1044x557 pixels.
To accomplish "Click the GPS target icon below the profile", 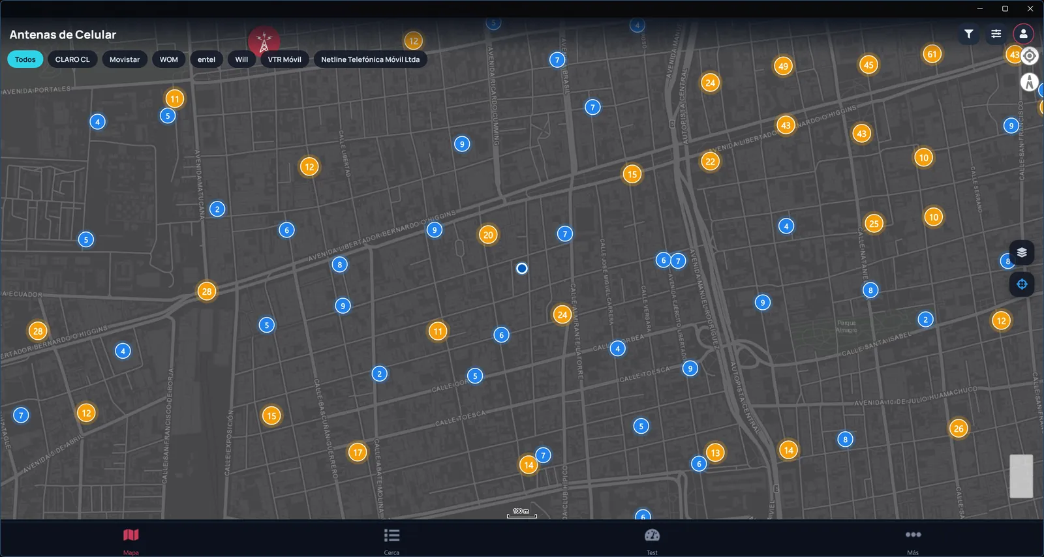I will coord(1030,56).
